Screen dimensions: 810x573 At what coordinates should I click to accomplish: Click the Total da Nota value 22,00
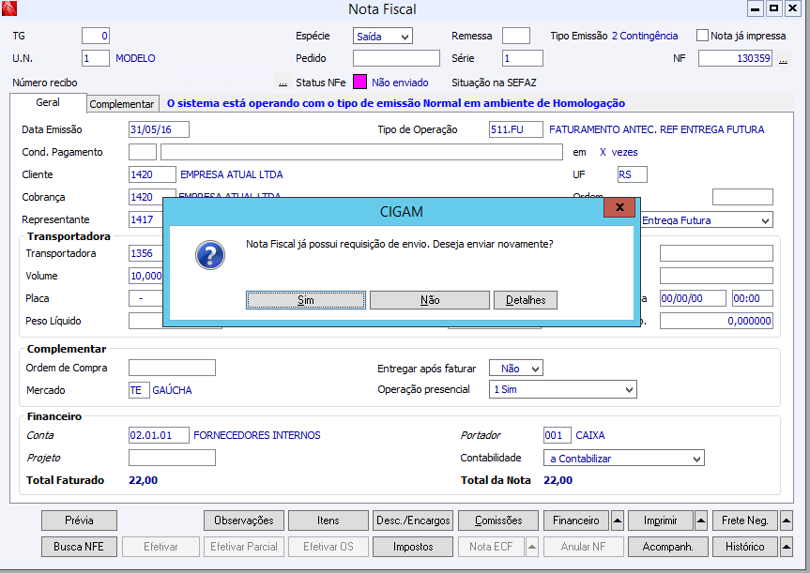[558, 480]
